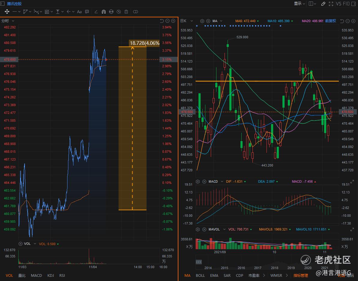
Task: Select the text annotation tool (Aa)
Action: (x=79, y=12)
